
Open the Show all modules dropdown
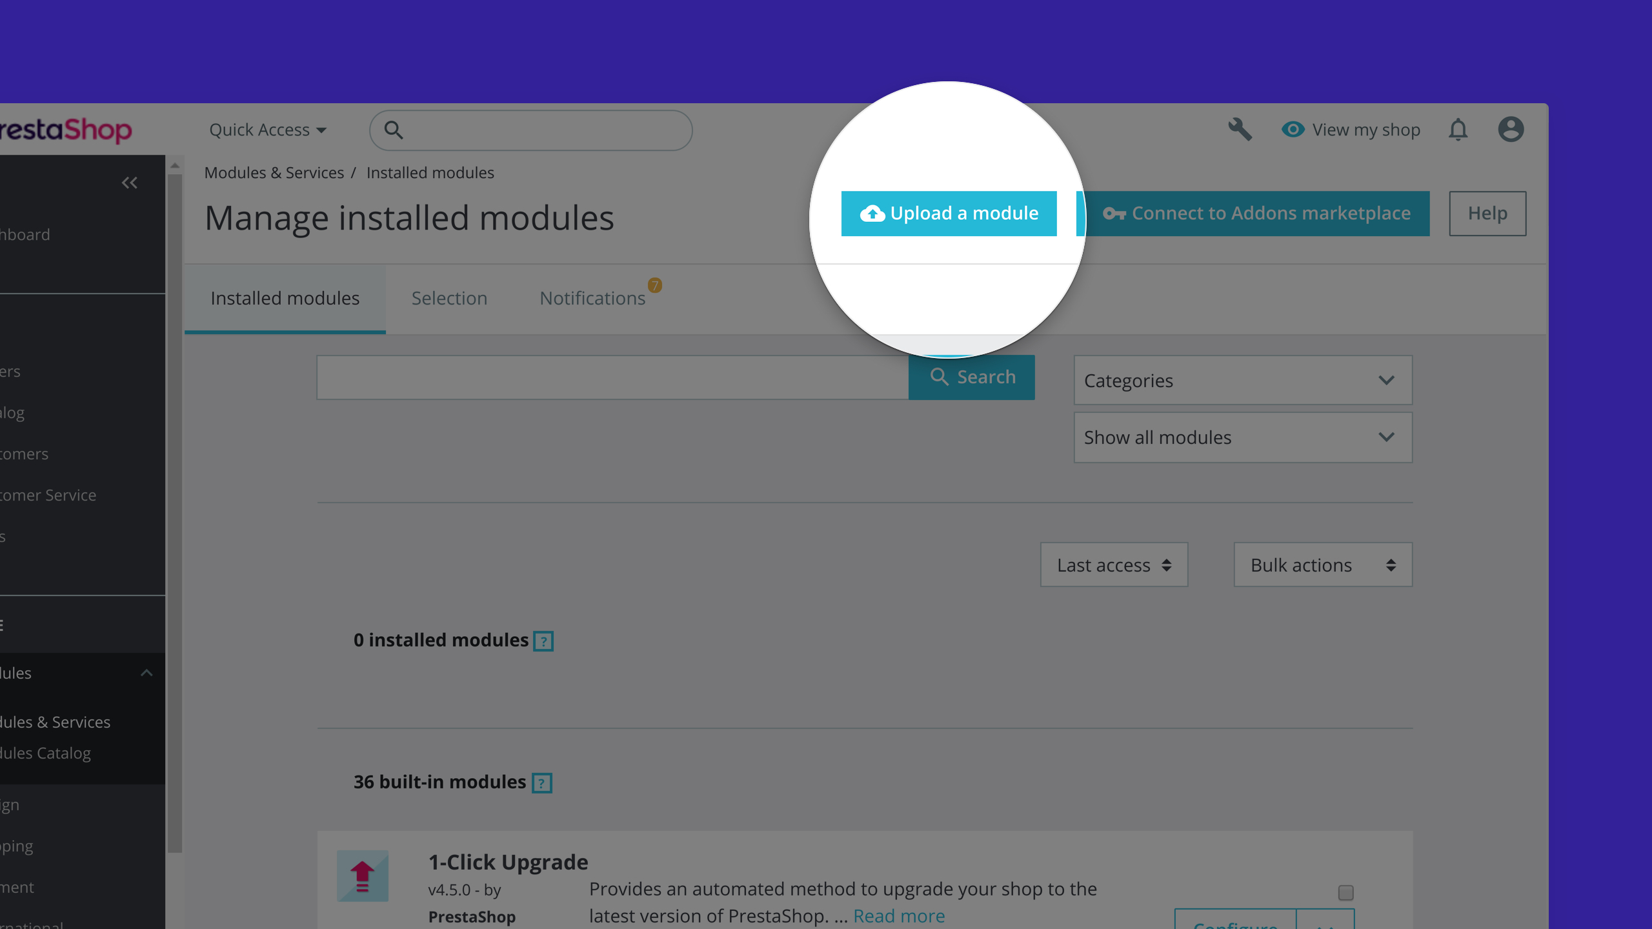(x=1242, y=437)
